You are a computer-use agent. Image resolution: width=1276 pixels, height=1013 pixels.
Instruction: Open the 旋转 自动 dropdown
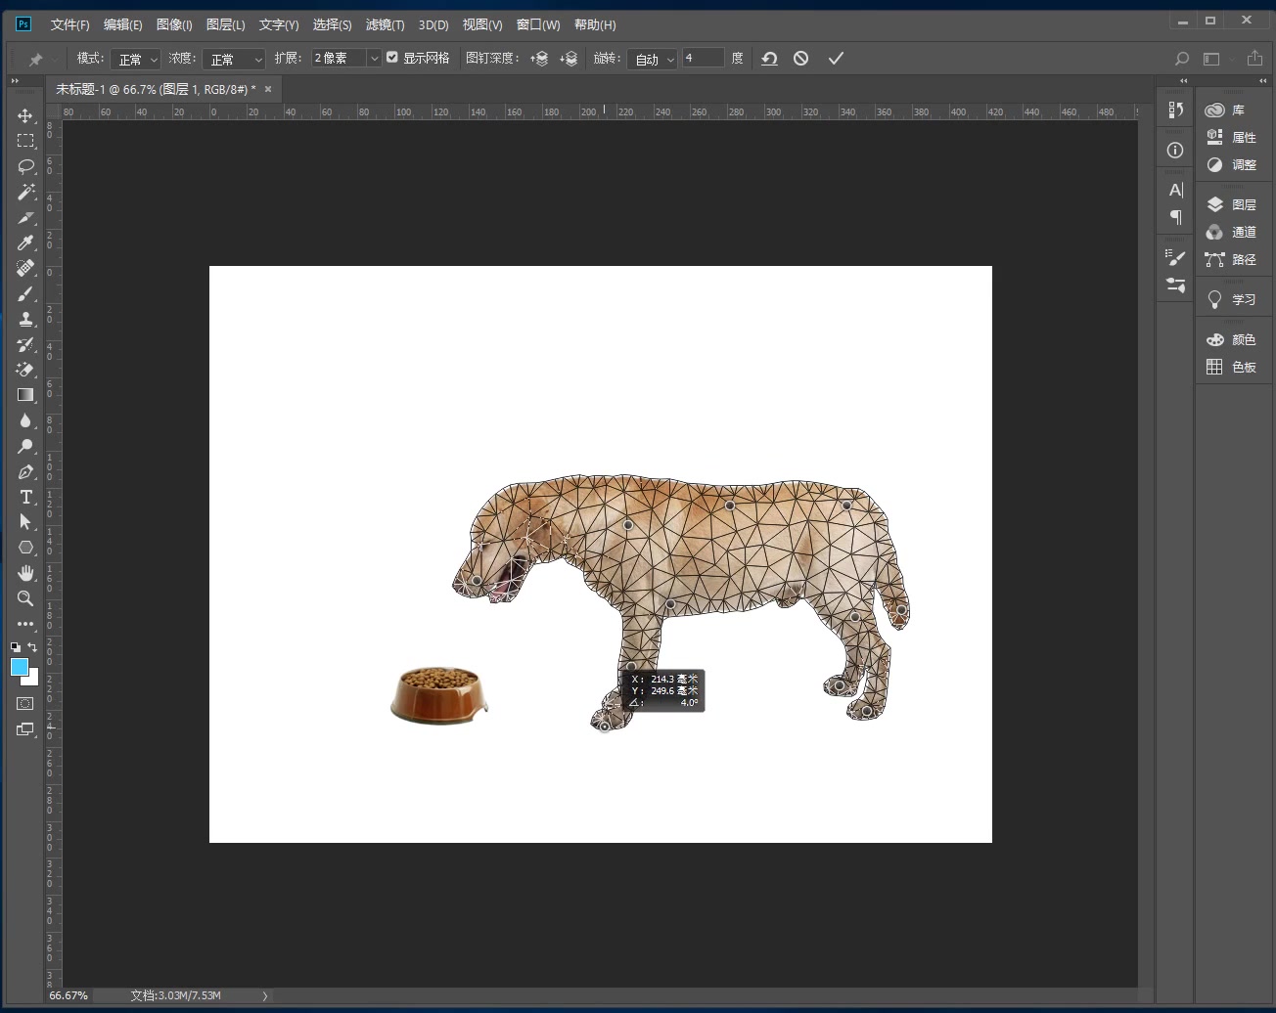coord(652,59)
